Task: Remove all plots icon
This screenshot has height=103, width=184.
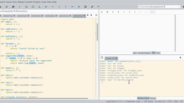Action: pos(124,12)
